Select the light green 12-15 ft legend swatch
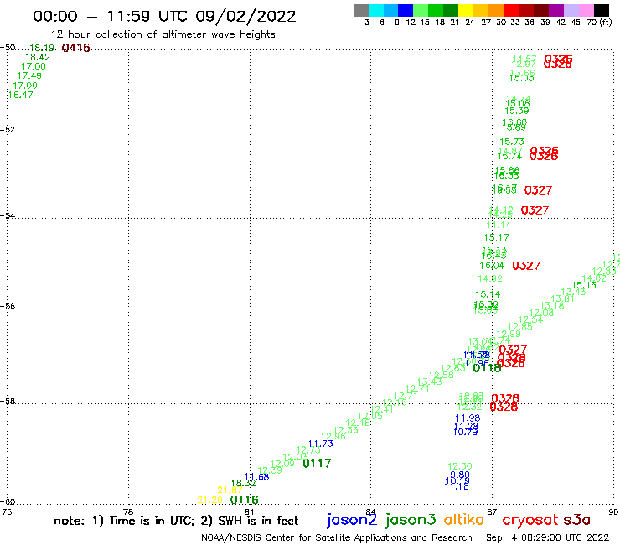 [421, 10]
